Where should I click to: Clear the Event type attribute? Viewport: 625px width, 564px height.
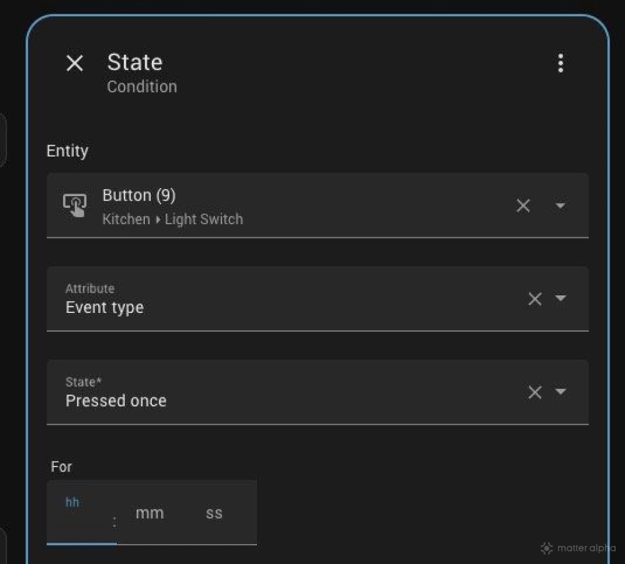(534, 299)
